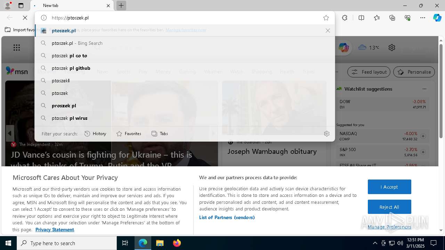Open search suggestion settings gear

(326, 134)
